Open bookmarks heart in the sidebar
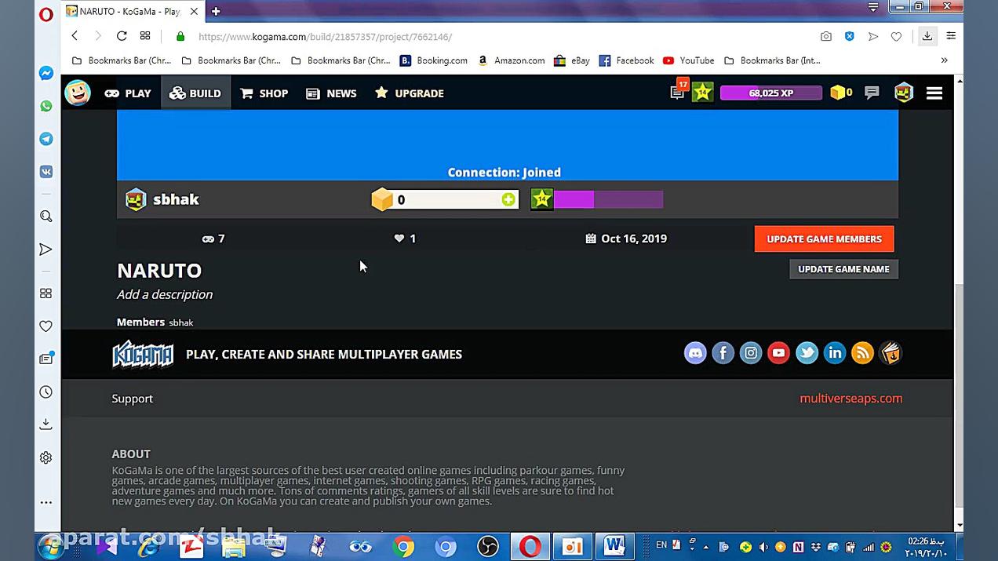The height and width of the screenshot is (561, 998). pyautogui.click(x=46, y=326)
